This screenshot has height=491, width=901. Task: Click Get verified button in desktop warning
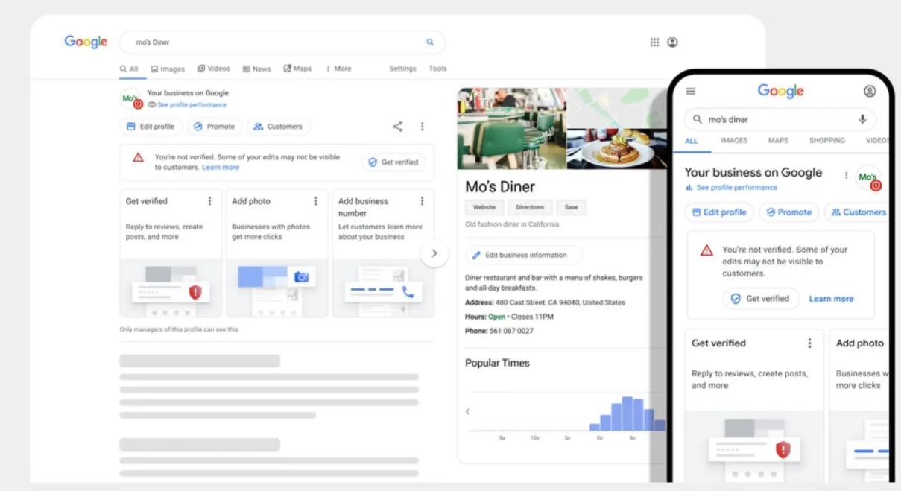click(x=394, y=162)
